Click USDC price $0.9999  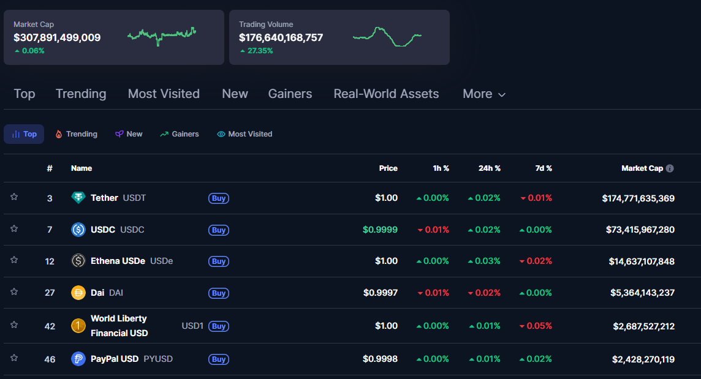click(380, 230)
